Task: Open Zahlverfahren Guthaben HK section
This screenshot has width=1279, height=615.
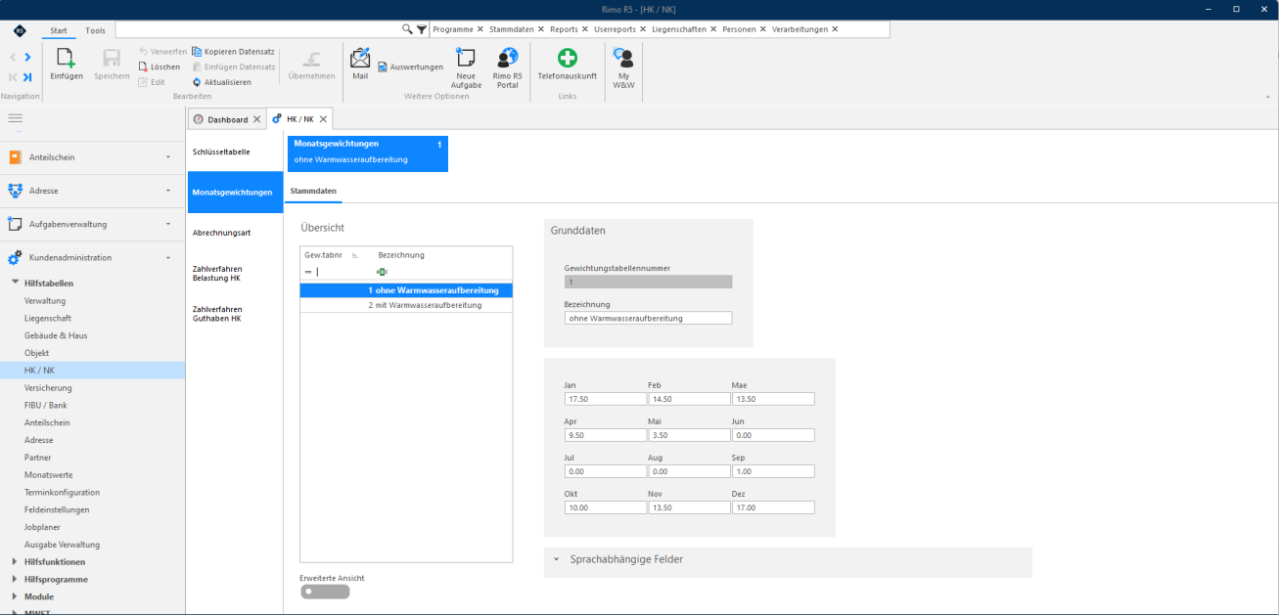Action: point(236,314)
